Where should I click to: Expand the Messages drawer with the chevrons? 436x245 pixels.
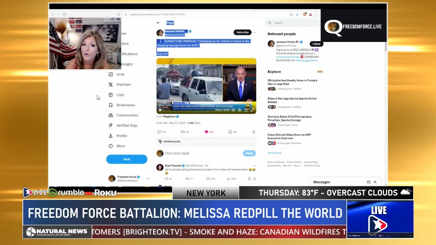tap(375, 182)
